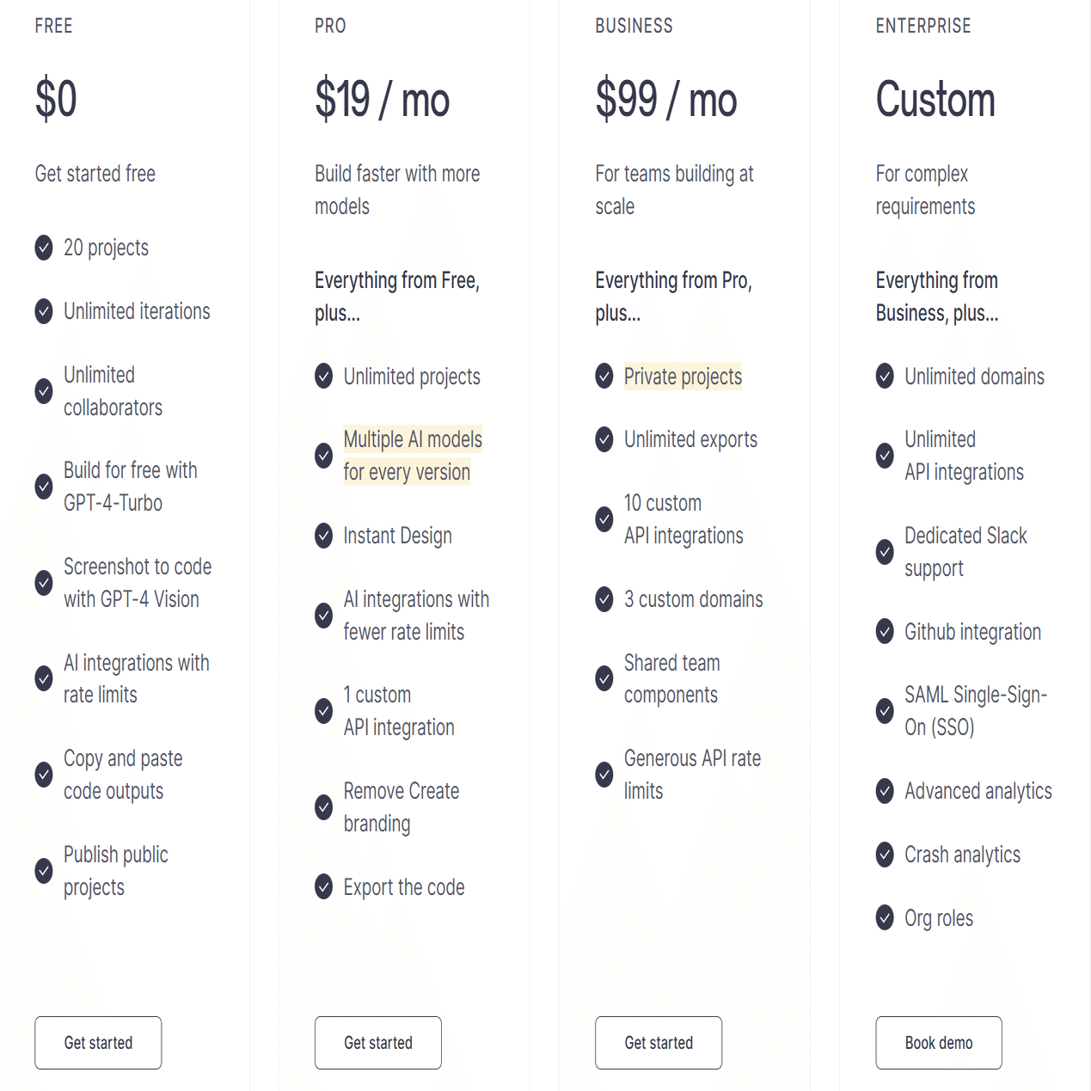Click the check icon beside Export the code
Viewport: 1091px width, 1091px height.
tap(324, 886)
